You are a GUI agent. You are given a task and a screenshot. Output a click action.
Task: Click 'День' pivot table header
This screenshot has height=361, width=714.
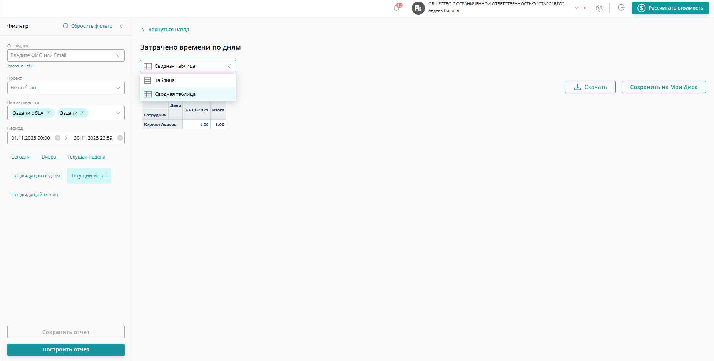point(176,105)
